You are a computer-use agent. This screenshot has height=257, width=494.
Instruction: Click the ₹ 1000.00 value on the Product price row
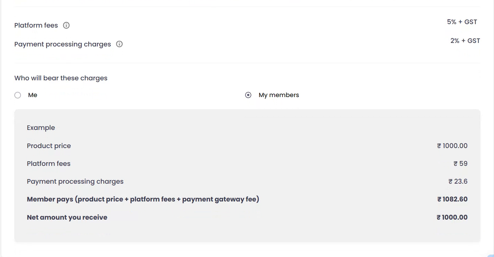pos(452,146)
